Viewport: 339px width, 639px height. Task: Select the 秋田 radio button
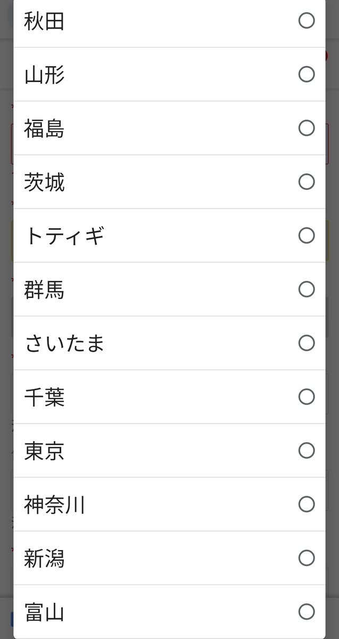point(307,21)
